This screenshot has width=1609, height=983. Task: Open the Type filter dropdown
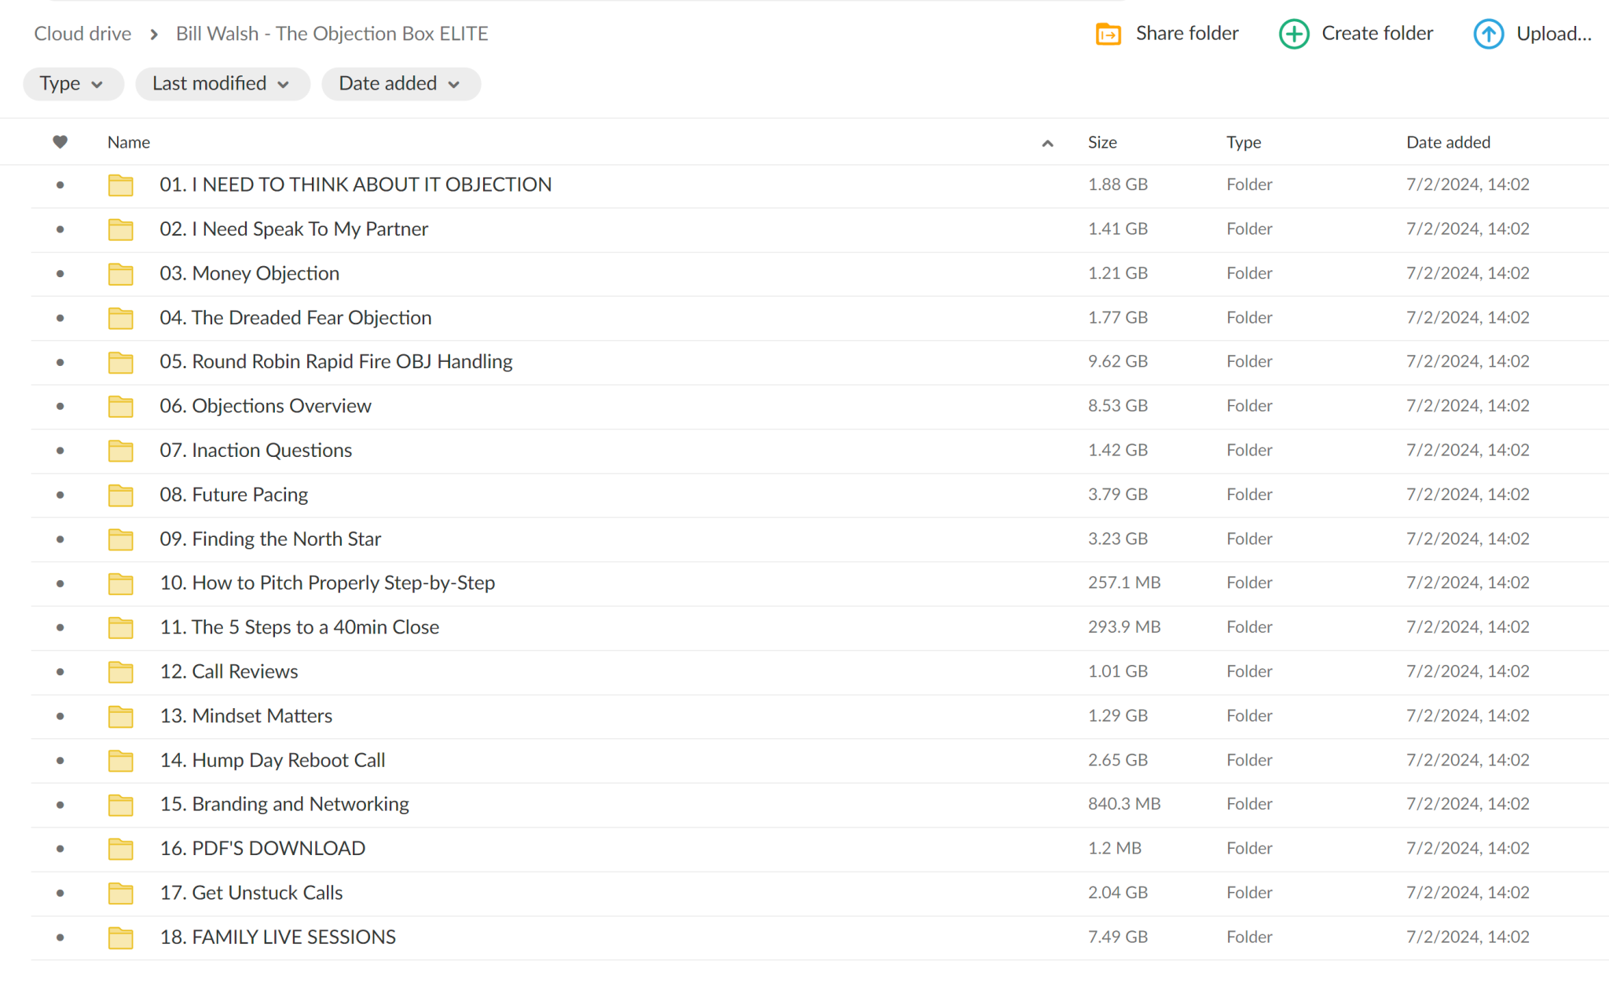(72, 84)
